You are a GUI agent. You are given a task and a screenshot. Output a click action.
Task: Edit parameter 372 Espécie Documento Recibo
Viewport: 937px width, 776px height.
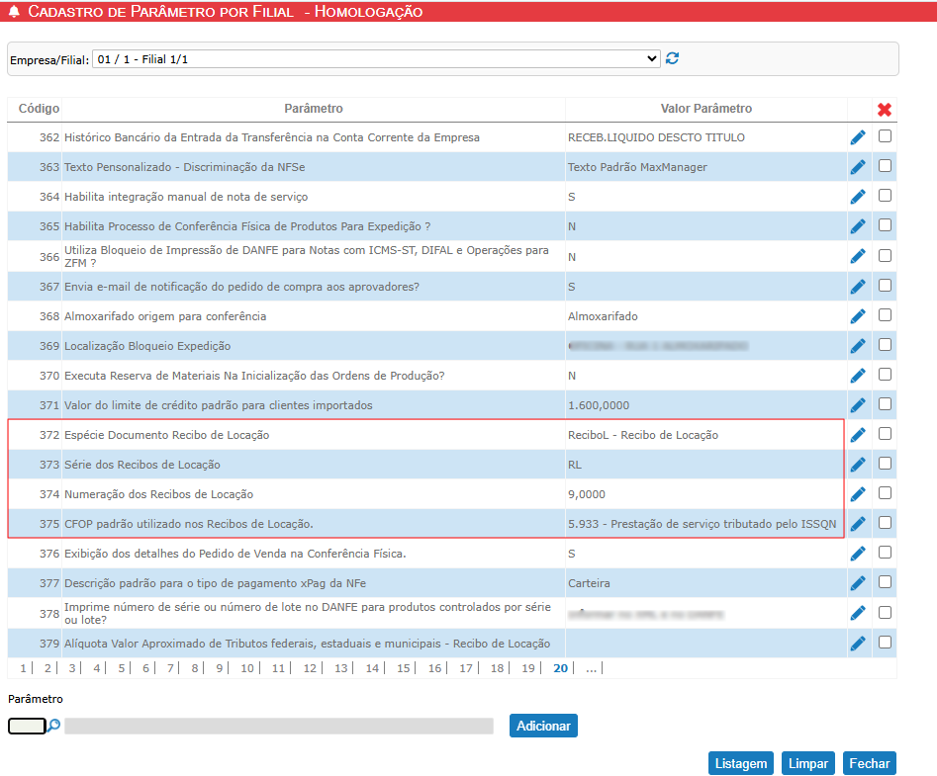pos(858,435)
